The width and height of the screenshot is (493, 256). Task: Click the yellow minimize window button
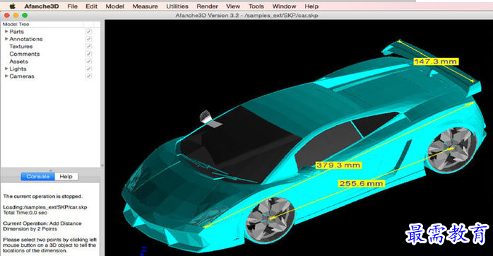[16, 15]
